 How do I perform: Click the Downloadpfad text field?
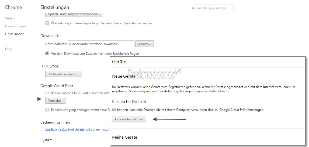pos(101,44)
